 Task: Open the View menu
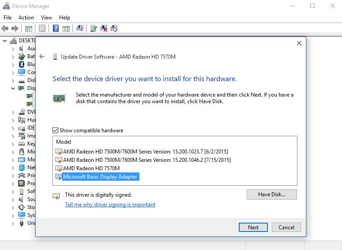point(46,17)
